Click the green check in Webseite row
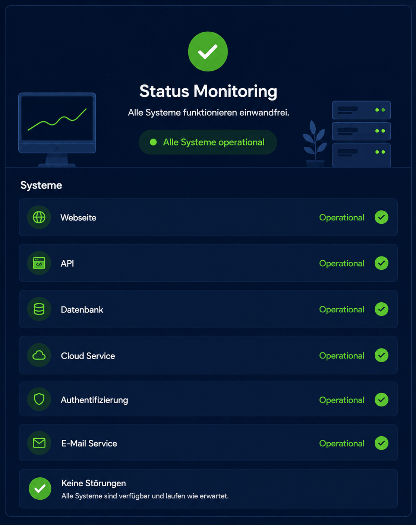Image resolution: width=416 pixels, height=525 pixels. pyautogui.click(x=381, y=217)
